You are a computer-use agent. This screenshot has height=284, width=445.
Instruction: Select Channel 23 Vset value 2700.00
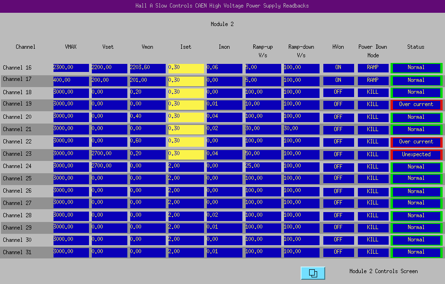(109, 155)
